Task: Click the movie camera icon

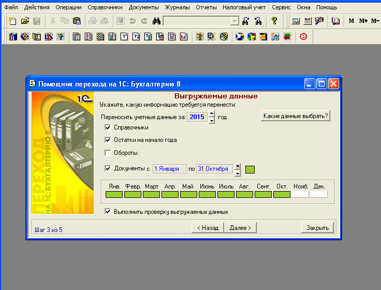Action: [x=212, y=37]
